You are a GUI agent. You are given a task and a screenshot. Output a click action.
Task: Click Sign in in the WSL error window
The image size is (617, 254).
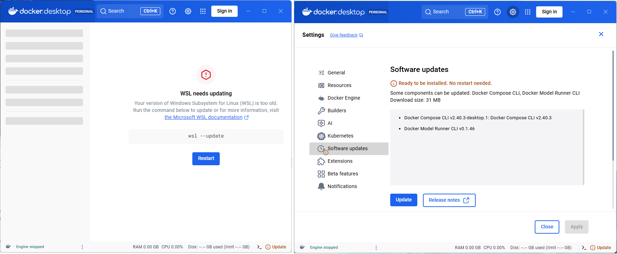click(224, 11)
